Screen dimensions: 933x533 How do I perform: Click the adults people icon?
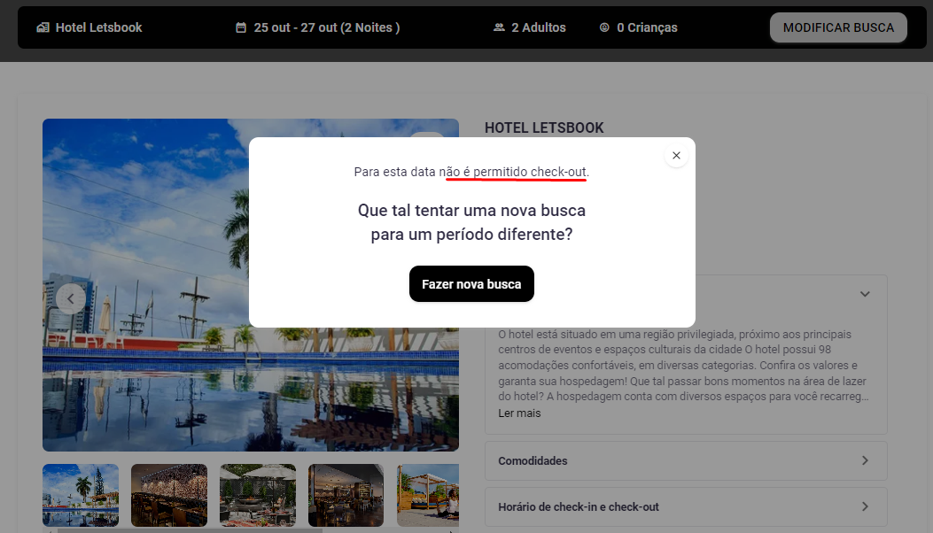tap(499, 27)
